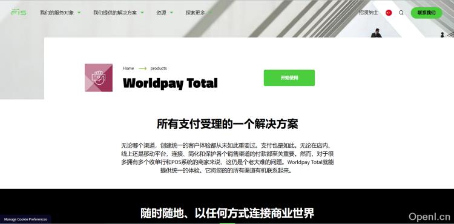The image size is (454, 224).
Task: Click the green 开始使用 button
Action: (289, 78)
